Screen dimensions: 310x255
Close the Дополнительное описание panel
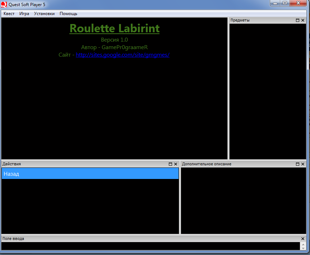pyautogui.click(x=303, y=164)
